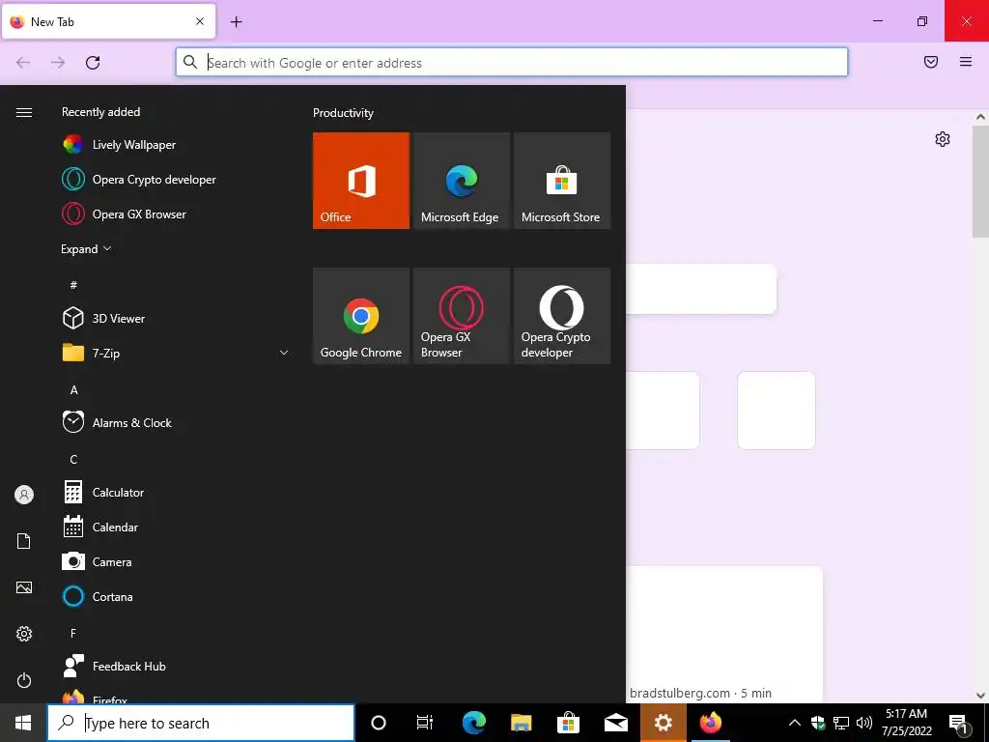Open Mail from taskbar

point(615,723)
